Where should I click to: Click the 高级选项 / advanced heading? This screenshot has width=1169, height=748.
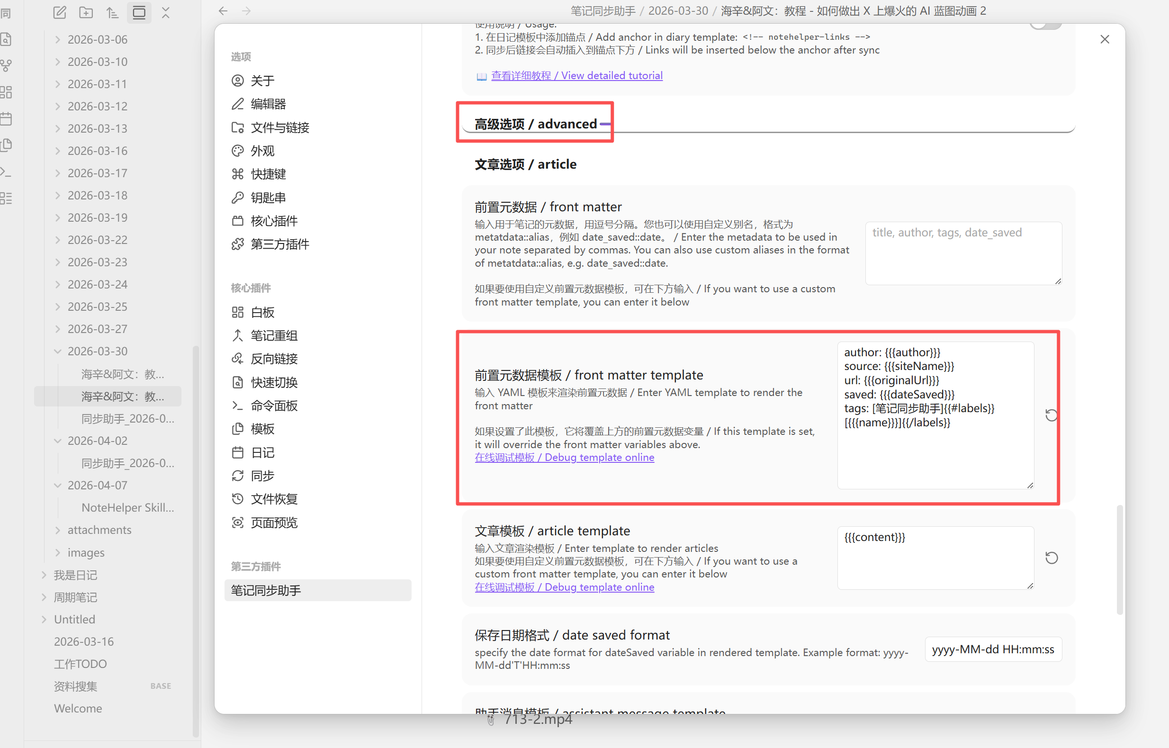click(536, 124)
